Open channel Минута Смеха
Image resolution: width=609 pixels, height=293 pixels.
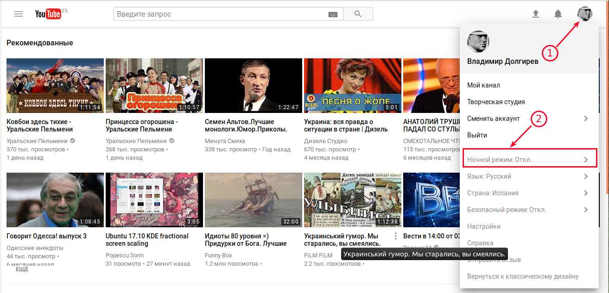coord(225,141)
